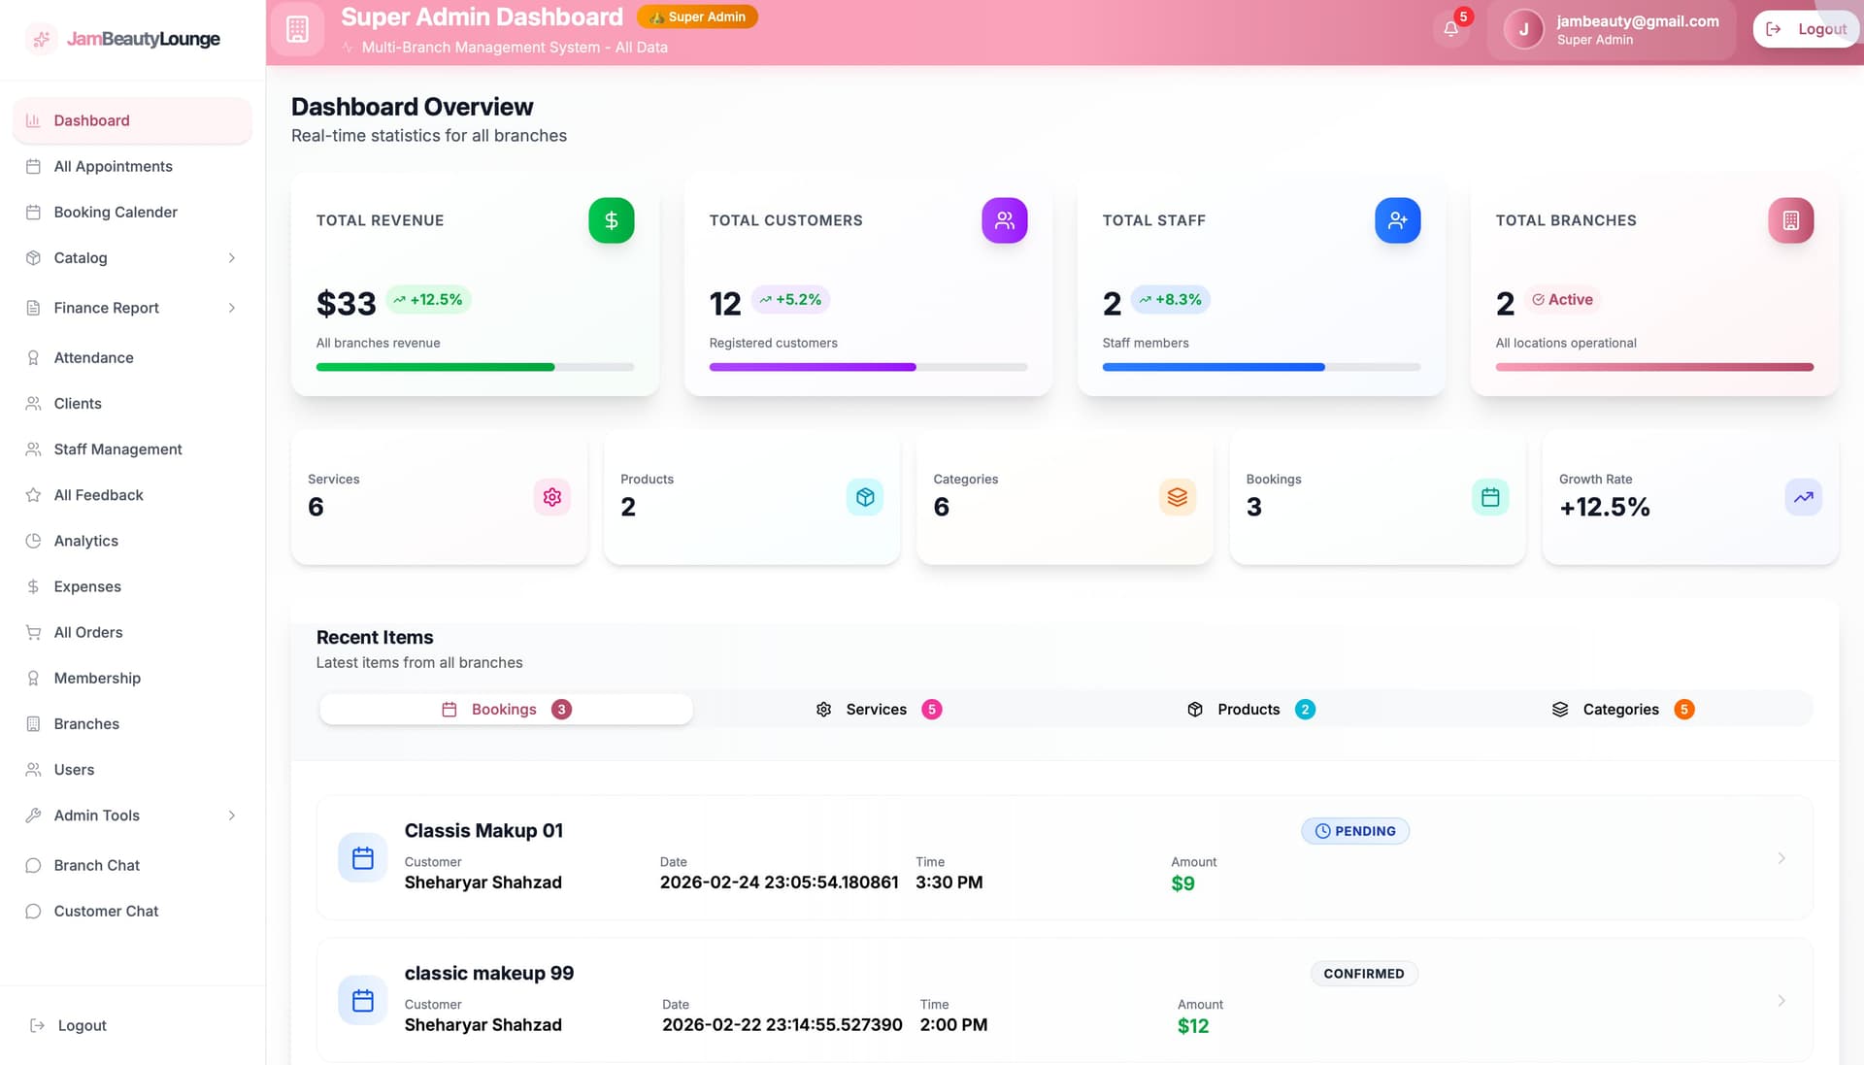Image resolution: width=1864 pixels, height=1065 pixels.
Task: Click the Total Revenue dollar icon
Action: click(611, 220)
